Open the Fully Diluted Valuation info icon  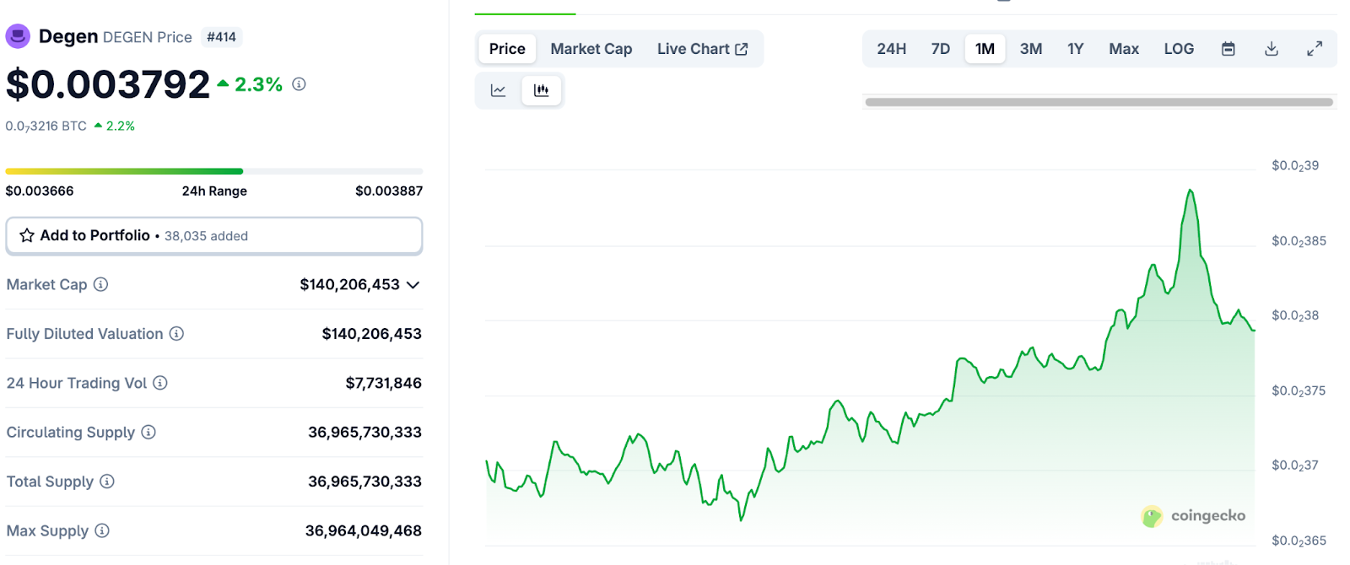click(176, 334)
